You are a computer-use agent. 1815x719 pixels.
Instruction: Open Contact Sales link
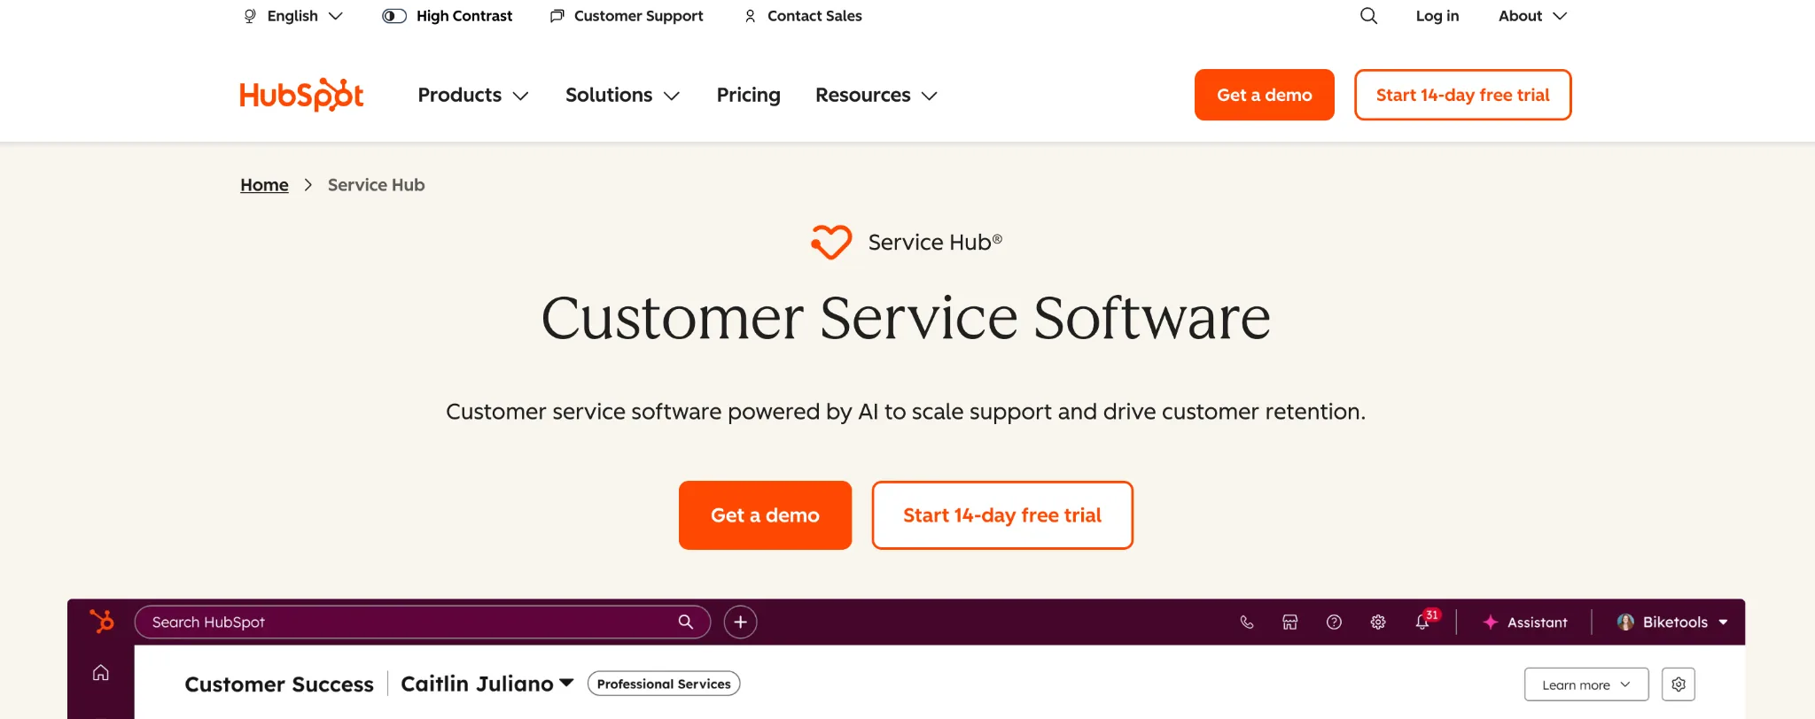click(814, 16)
